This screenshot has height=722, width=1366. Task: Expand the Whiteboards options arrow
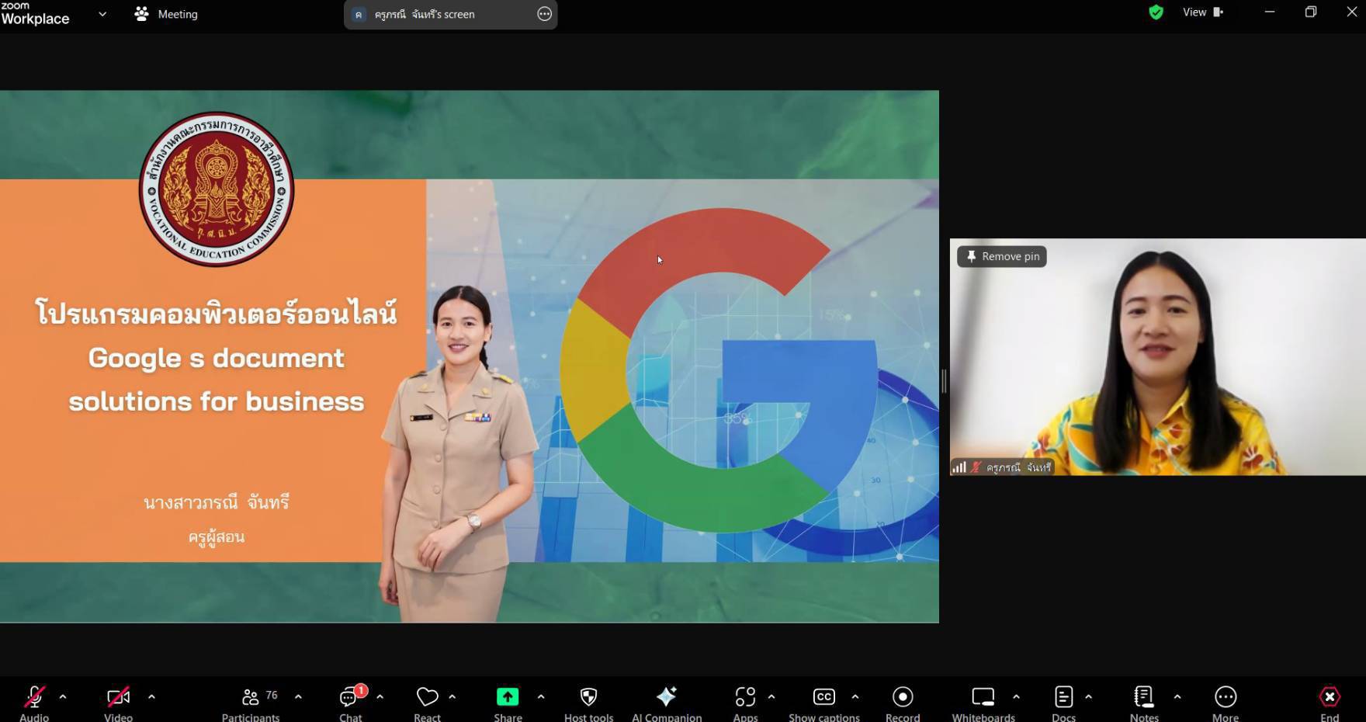1016,697
